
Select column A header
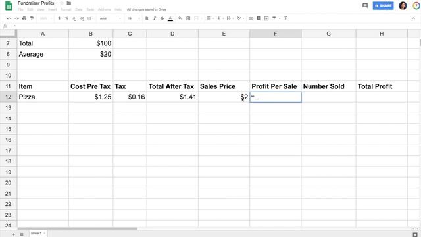pos(43,34)
